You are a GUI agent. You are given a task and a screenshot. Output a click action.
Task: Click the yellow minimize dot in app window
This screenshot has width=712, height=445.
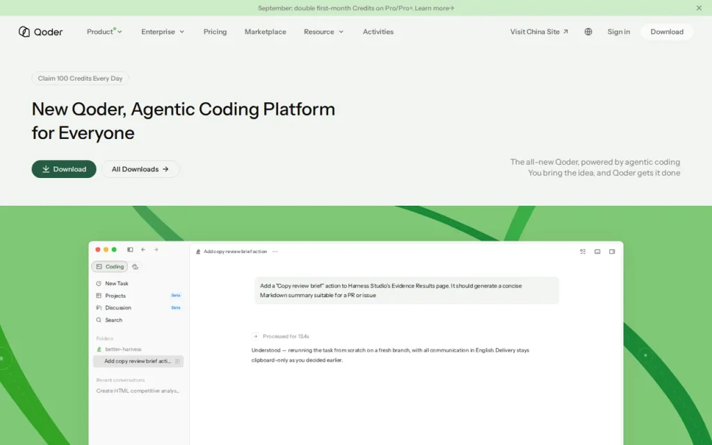(106, 250)
